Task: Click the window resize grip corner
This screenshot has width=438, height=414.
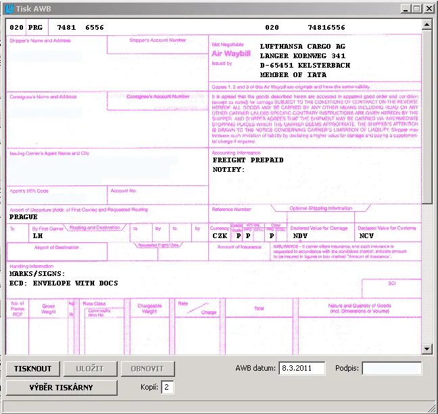Action: [x=432, y=407]
